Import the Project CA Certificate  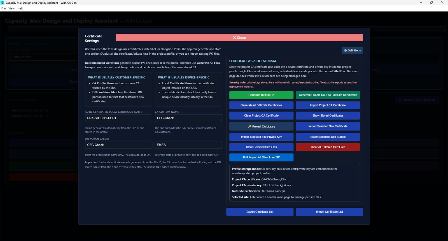(328, 105)
